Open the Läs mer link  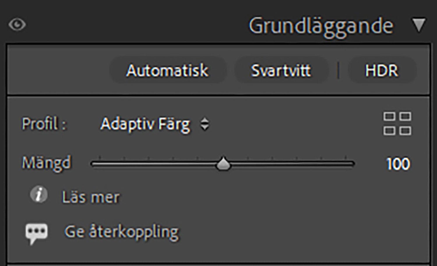point(91,197)
